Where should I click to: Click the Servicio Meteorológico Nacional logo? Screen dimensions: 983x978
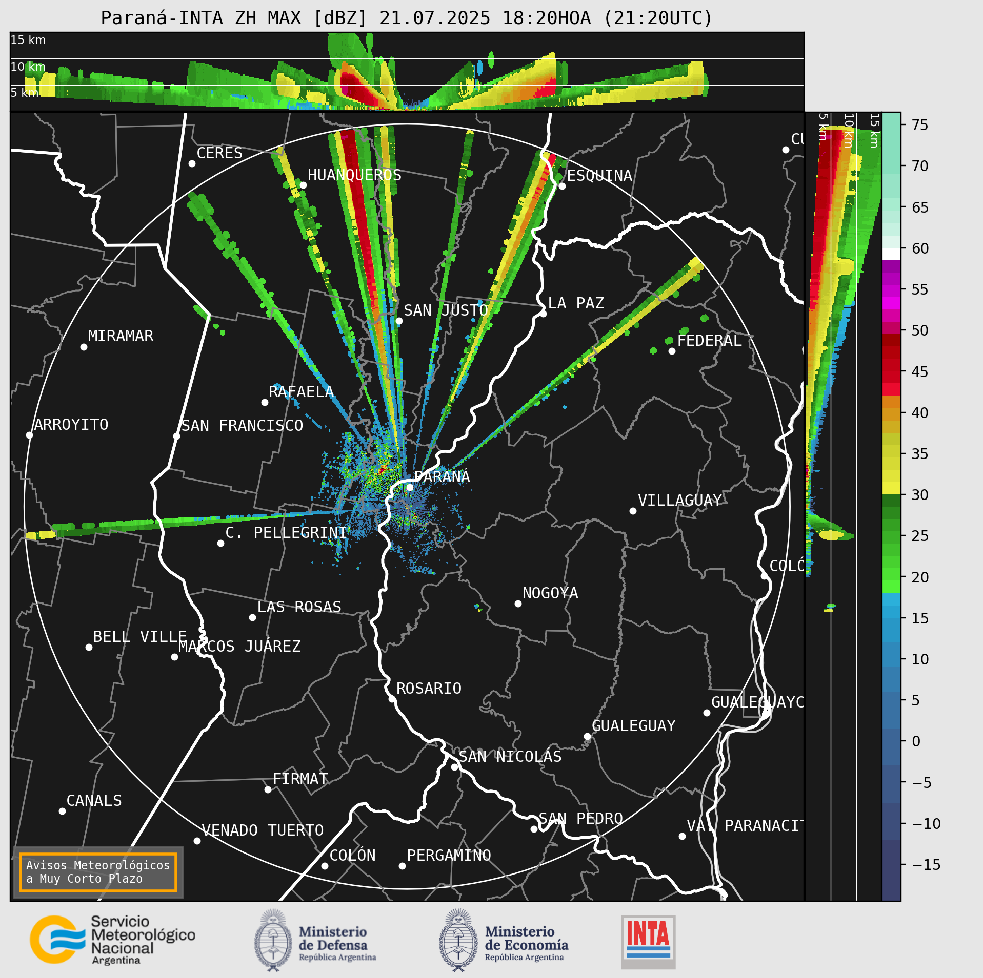(112, 940)
